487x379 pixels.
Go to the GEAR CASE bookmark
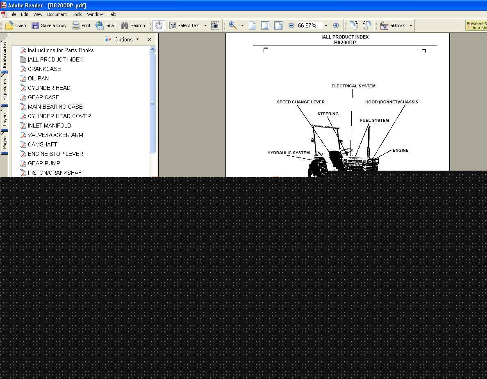pos(43,97)
